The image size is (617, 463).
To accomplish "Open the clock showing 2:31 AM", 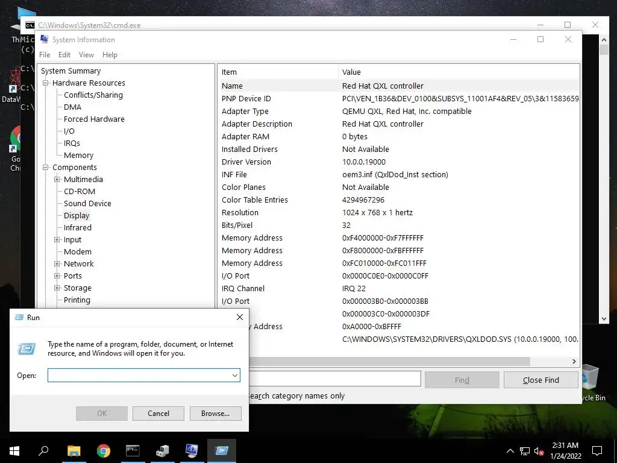I will (565, 451).
